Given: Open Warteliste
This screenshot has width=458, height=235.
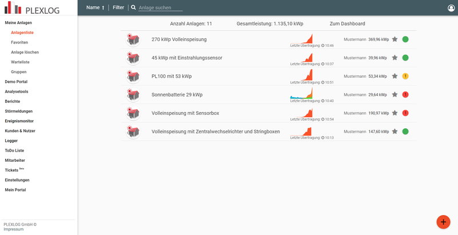Looking at the screenshot, I should point(20,62).
